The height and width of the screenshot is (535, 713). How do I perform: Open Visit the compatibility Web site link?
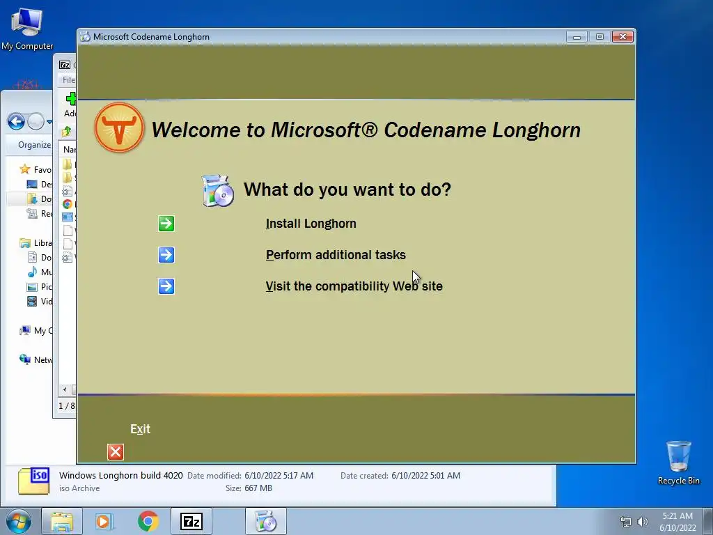pos(354,286)
